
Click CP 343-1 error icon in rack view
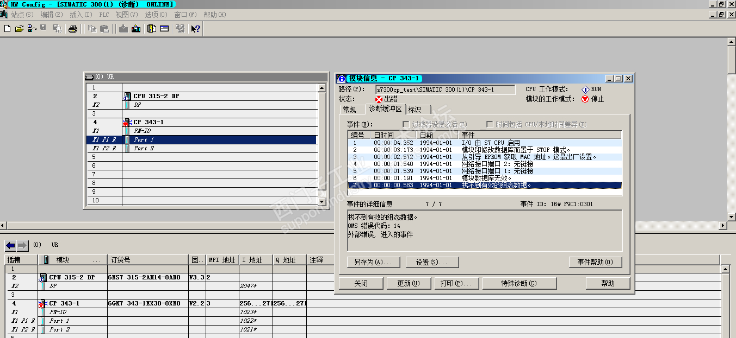click(x=127, y=122)
